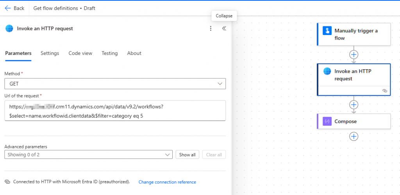400x195 pixels.
Task: Click the HTTP globe icon on canvas node
Action: tap(327, 71)
